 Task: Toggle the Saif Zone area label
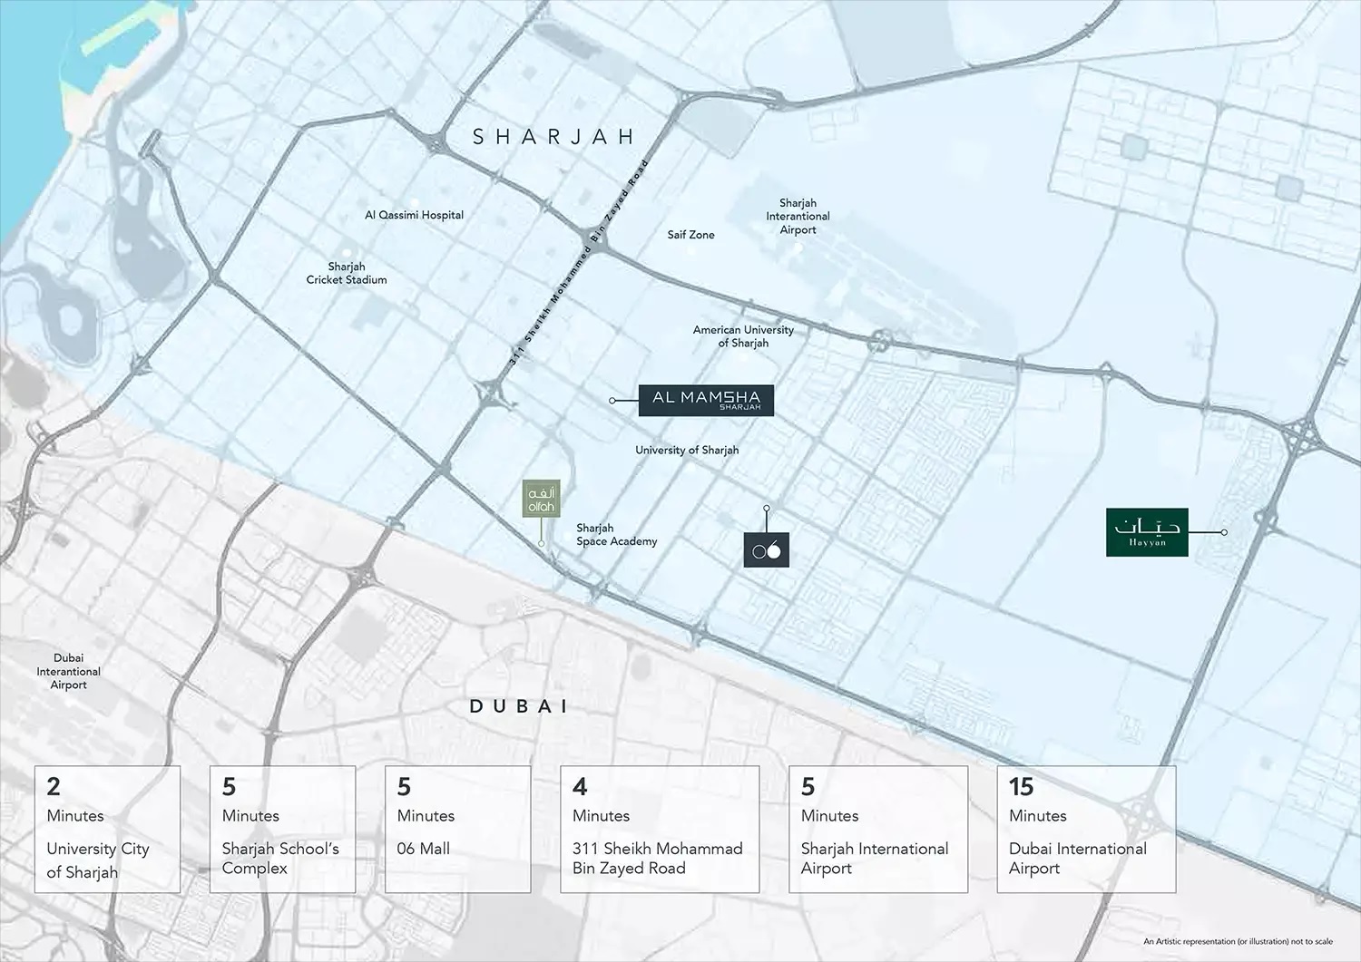[690, 235]
